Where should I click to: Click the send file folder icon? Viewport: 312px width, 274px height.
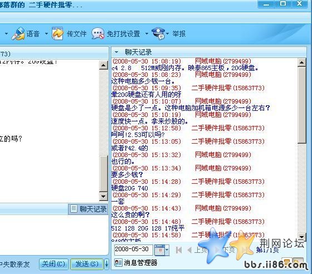pyautogui.click(x=58, y=33)
